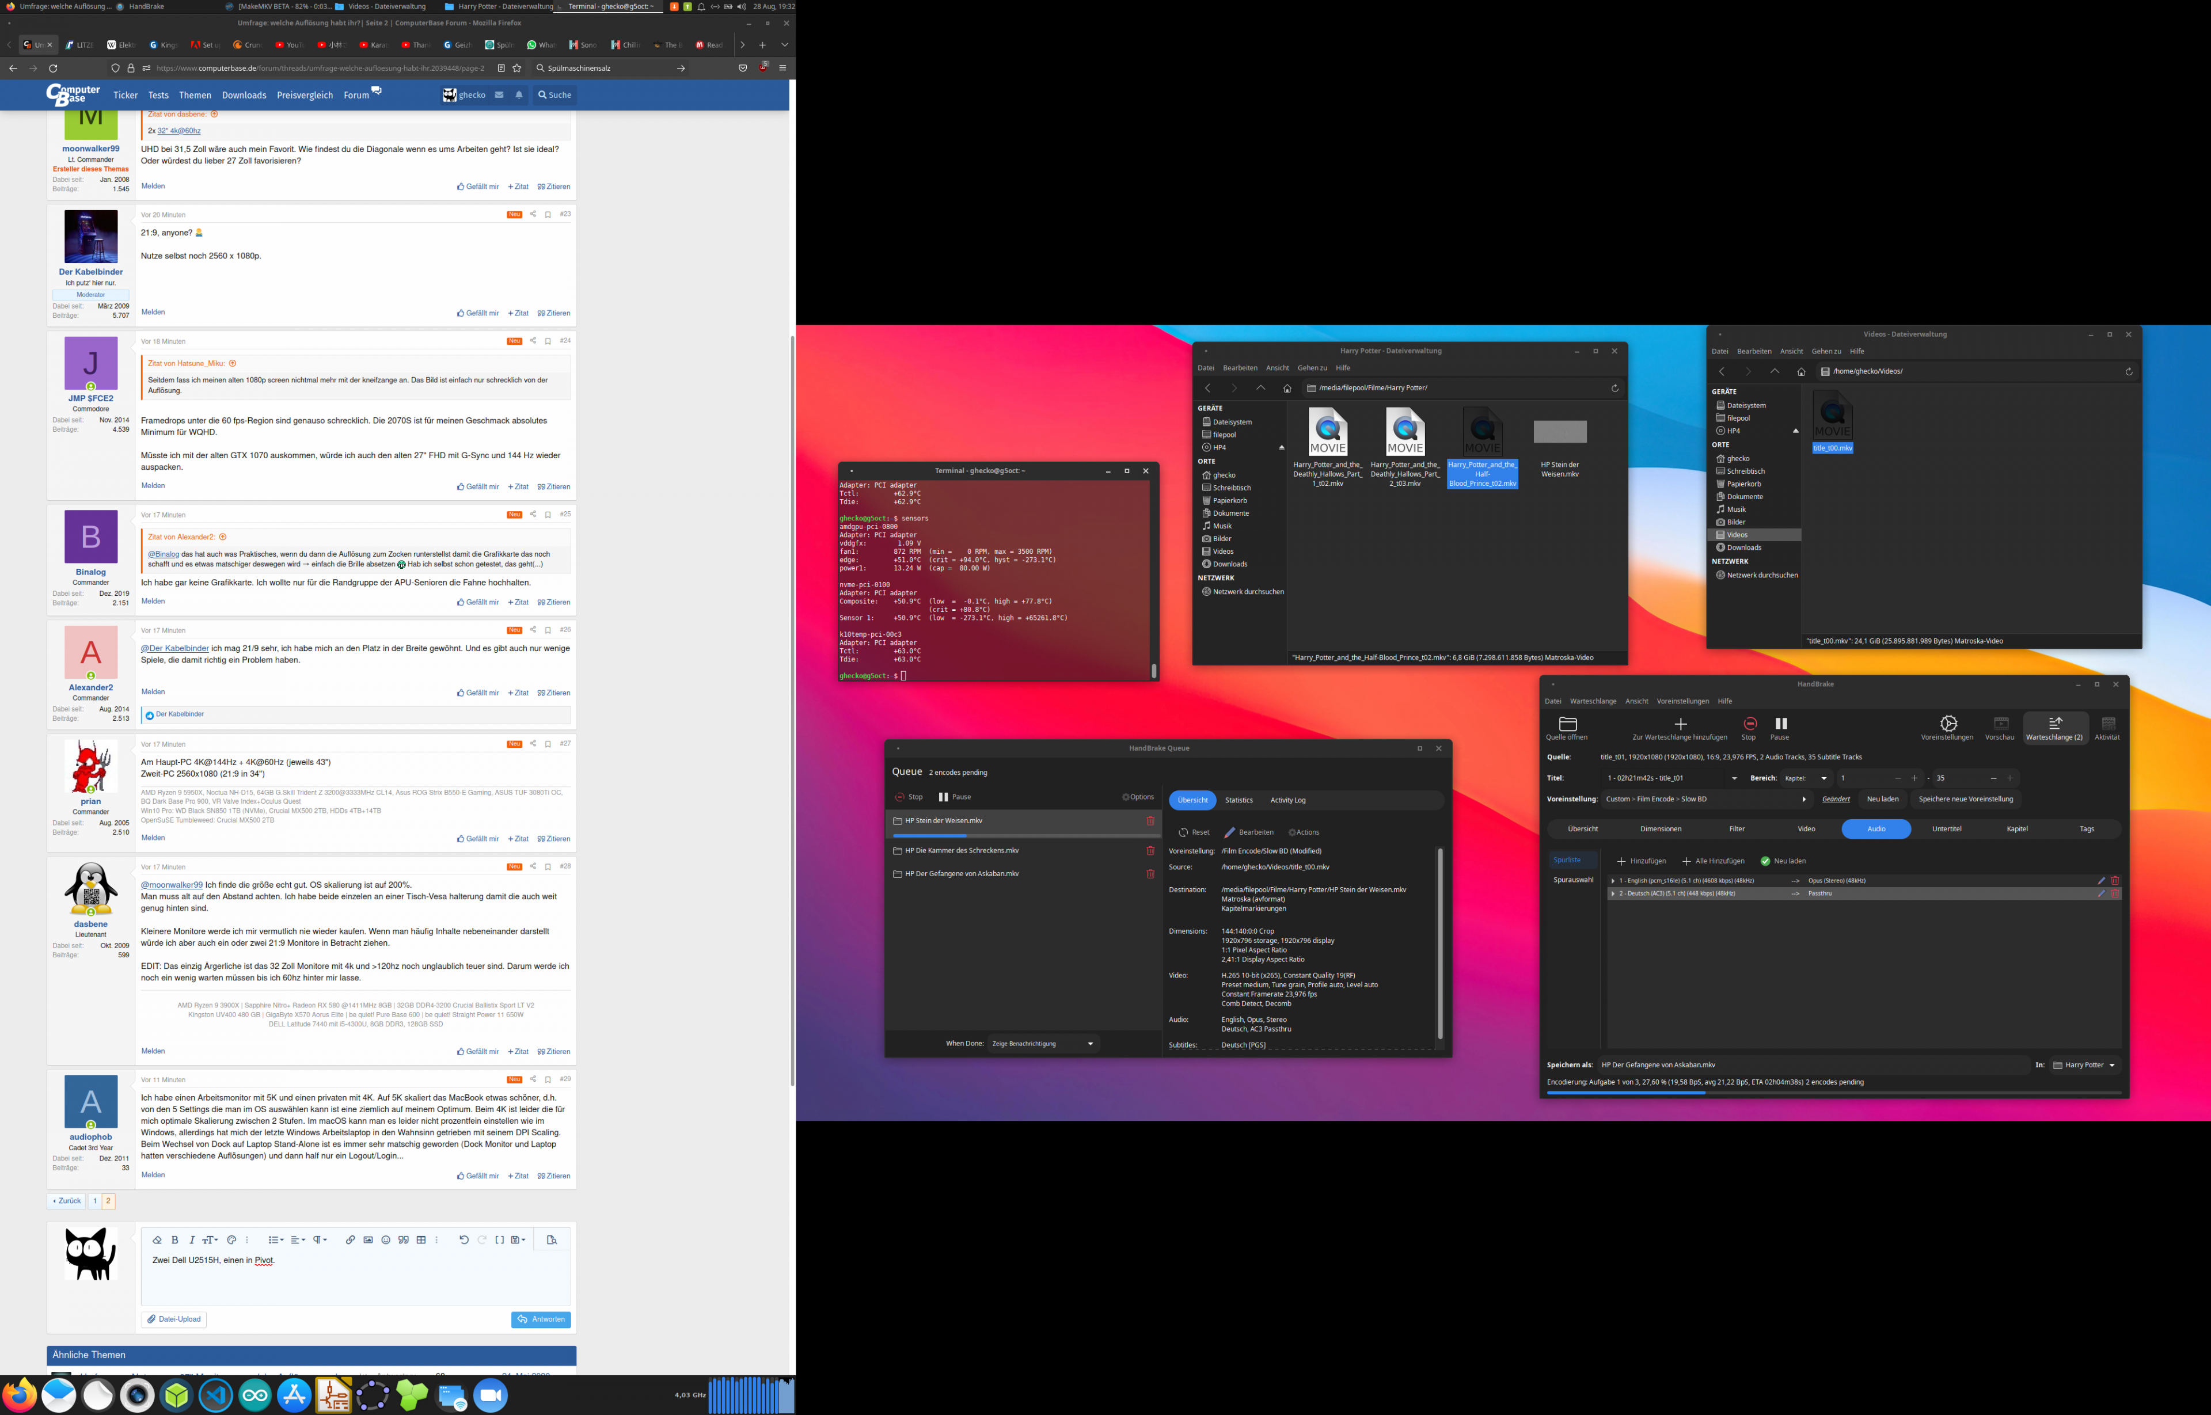Delete the English audio track with trash icon
Viewport: 2211px width, 1415px height.
2114,880
